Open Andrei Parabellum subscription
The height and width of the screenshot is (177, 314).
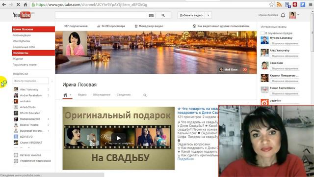point(31,95)
